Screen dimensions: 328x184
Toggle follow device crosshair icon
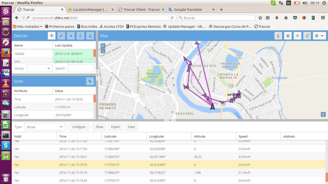[297, 36]
